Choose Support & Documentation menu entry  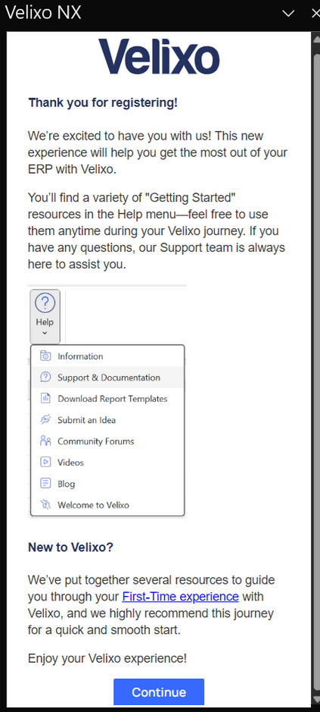click(107, 378)
